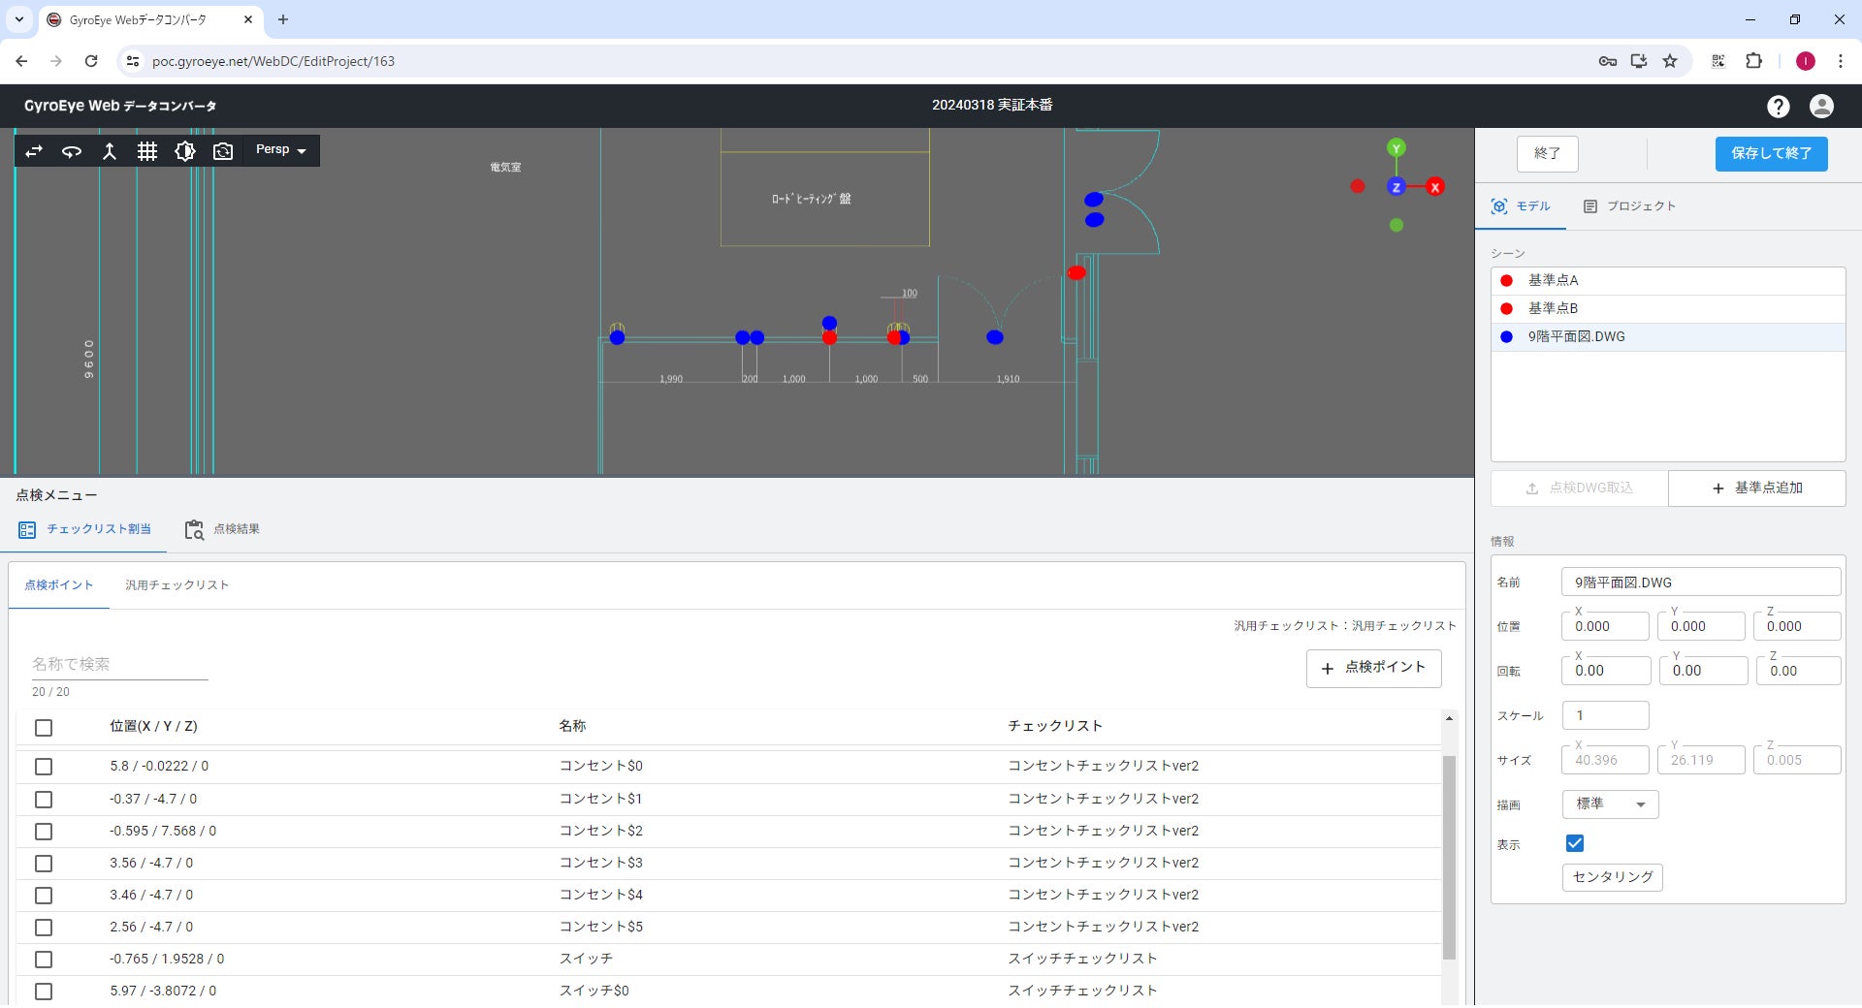This screenshot has height=1008, width=1862.
Task: Select 基準点A in the scene list
Action: point(1667,281)
